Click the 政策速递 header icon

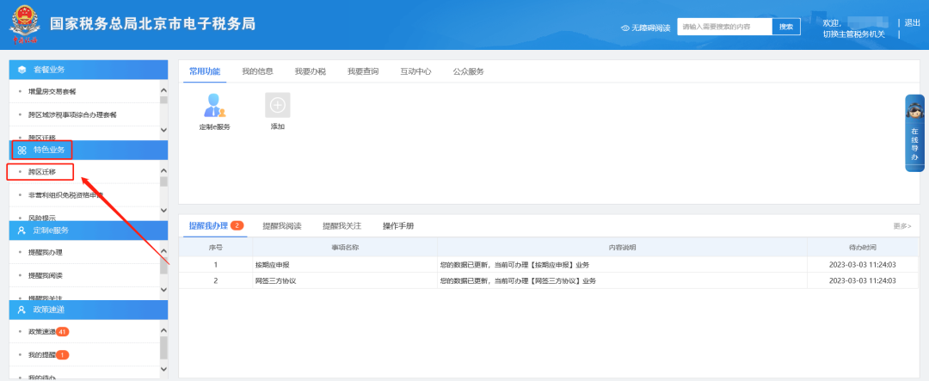click(x=22, y=310)
